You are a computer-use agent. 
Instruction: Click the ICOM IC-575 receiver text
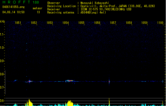pyautogui.click(x=106, y=9)
